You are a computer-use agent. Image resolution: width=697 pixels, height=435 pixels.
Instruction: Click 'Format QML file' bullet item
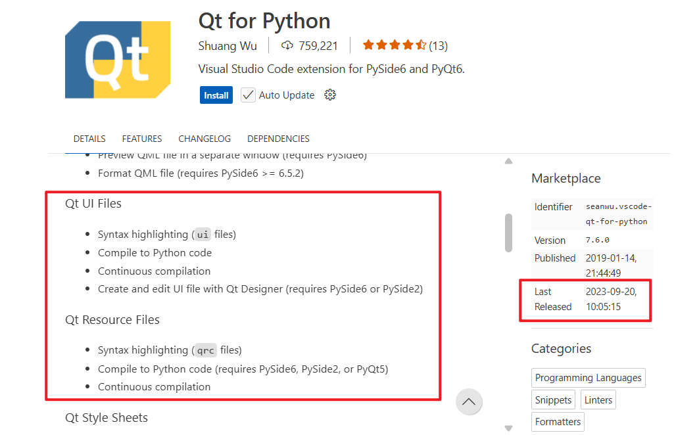(201, 173)
